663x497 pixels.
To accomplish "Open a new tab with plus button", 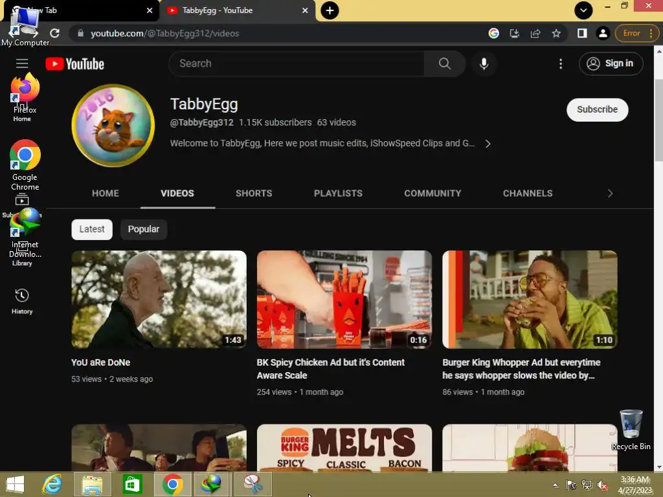I will click(x=330, y=10).
